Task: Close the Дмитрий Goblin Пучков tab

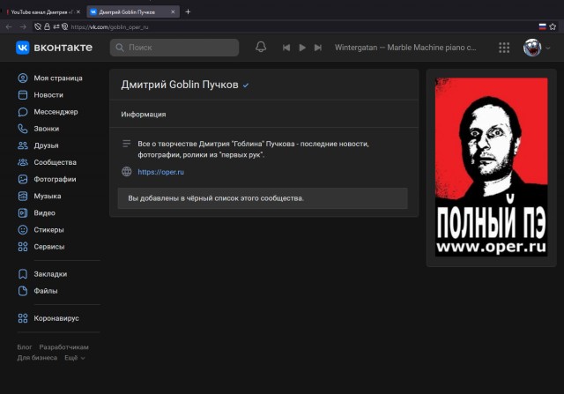Action: pyautogui.click(x=173, y=11)
